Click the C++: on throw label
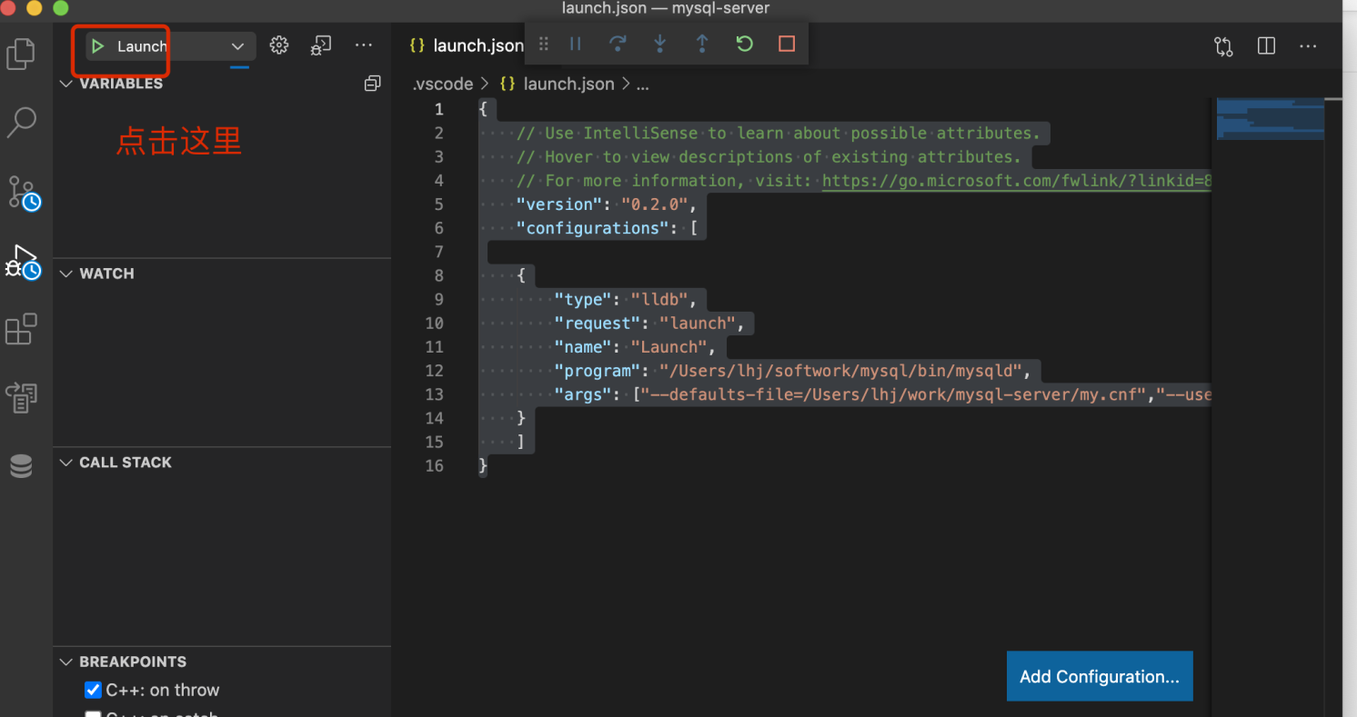 tap(163, 690)
